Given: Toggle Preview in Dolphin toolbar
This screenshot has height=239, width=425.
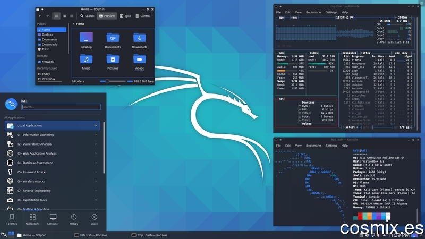Looking at the screenshot, I should (x=107, y=16).
